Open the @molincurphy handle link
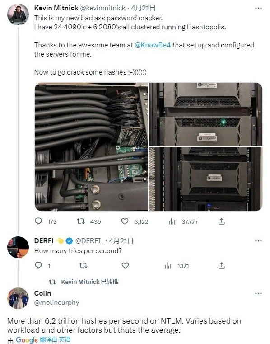 56,302
